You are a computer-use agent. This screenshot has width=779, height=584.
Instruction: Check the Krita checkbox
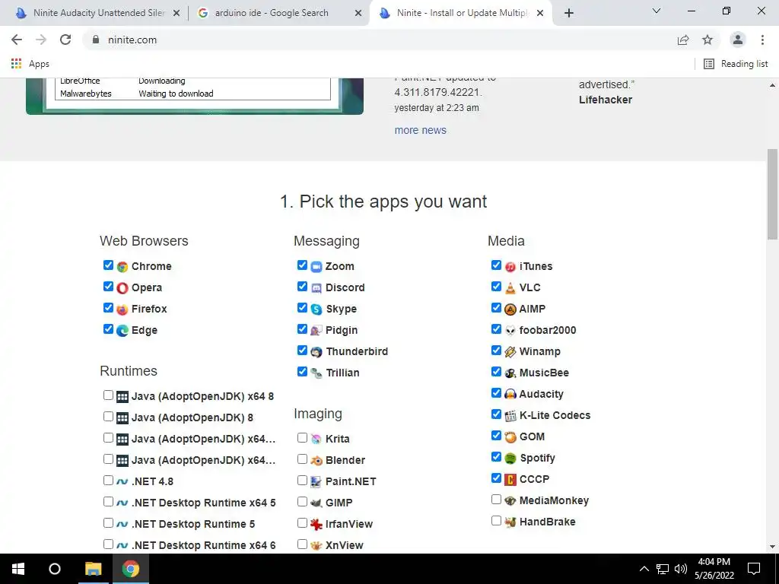tap(302, 437)
